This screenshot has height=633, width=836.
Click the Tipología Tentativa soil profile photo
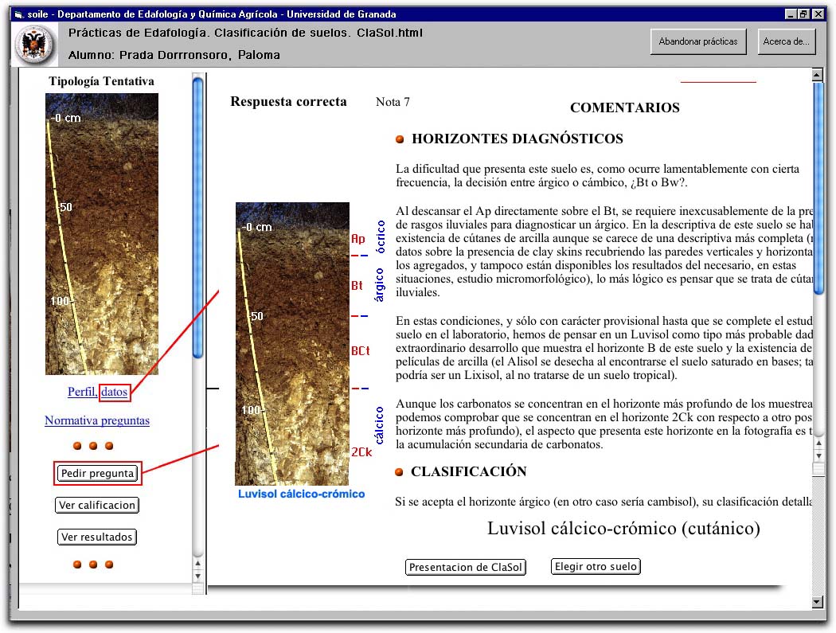(102, 234)
